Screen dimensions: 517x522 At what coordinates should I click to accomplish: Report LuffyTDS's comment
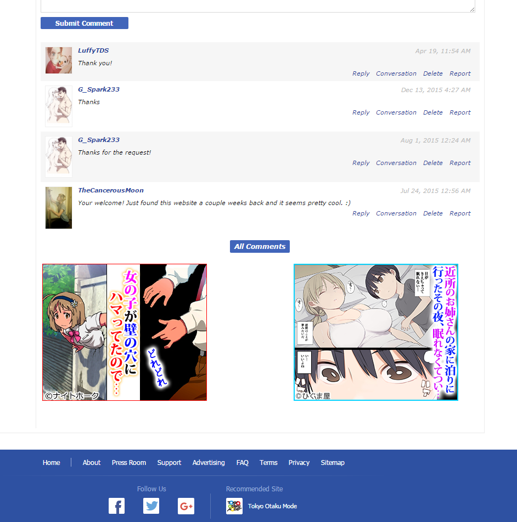tap(460, 73)
